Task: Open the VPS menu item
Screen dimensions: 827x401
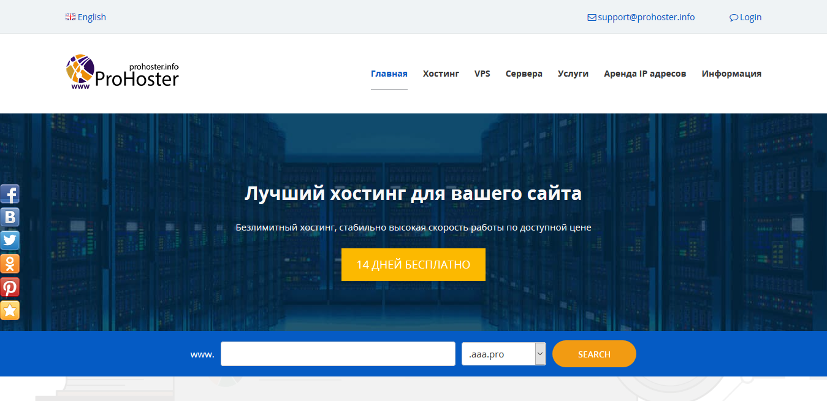Action: coord(482,74)
